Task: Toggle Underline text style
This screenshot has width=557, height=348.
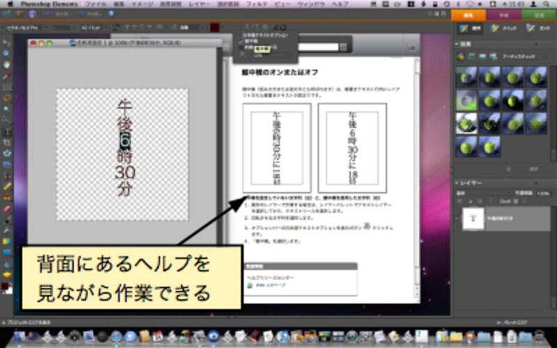Action: [x=142, y=27]
